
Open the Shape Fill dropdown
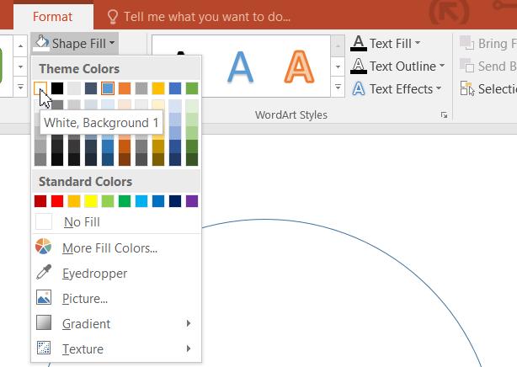[76, 43]
